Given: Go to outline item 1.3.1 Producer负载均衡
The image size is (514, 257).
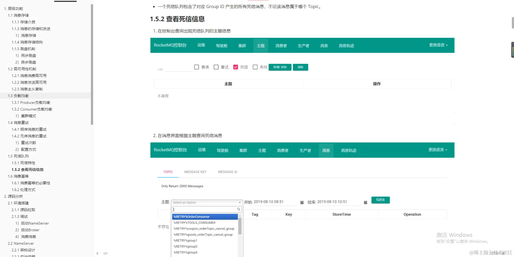Looking at the screenshot, I should coord(31,102).
